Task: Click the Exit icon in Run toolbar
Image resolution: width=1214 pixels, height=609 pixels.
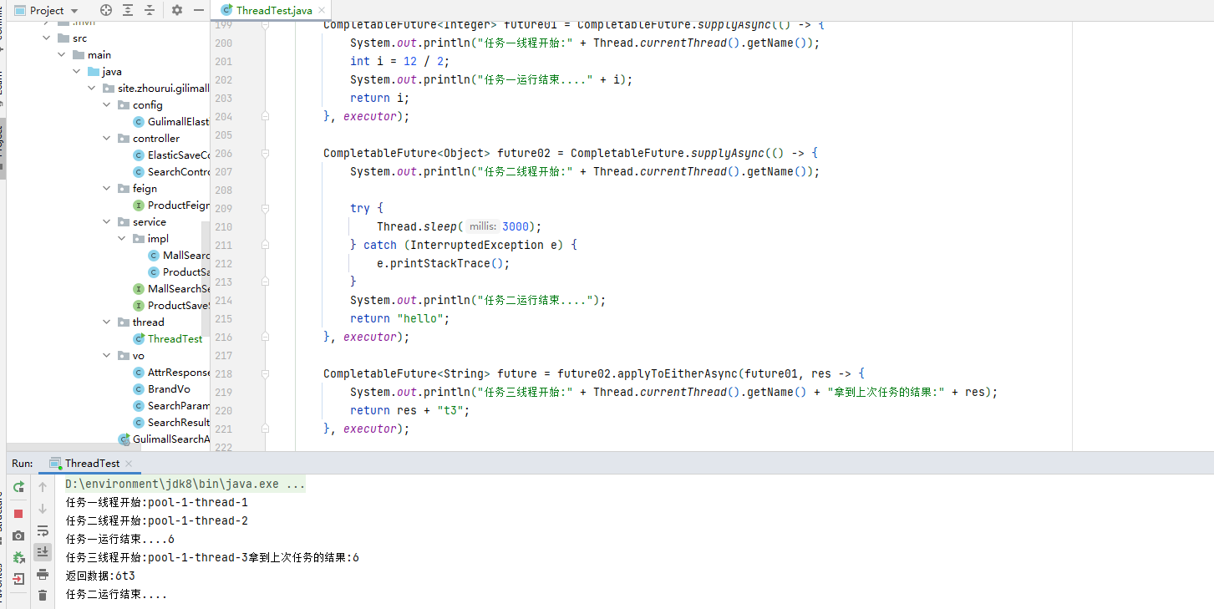Action: click(x=18, y=578)
